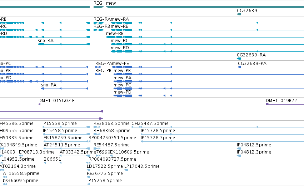Select transcript mew-RD label
304x186 pixels.
(120, 48)
